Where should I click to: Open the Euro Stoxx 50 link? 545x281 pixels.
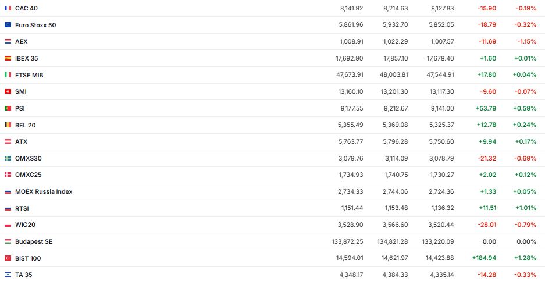pyautogui.click(x=35, y=25)
